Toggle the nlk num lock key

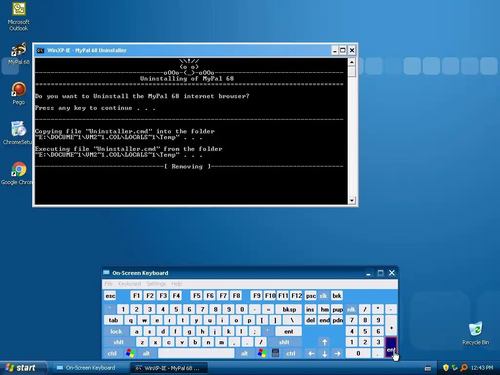tap(351, 309)
